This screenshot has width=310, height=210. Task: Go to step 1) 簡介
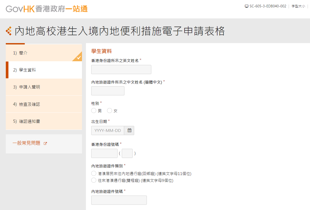pos(24,53)
